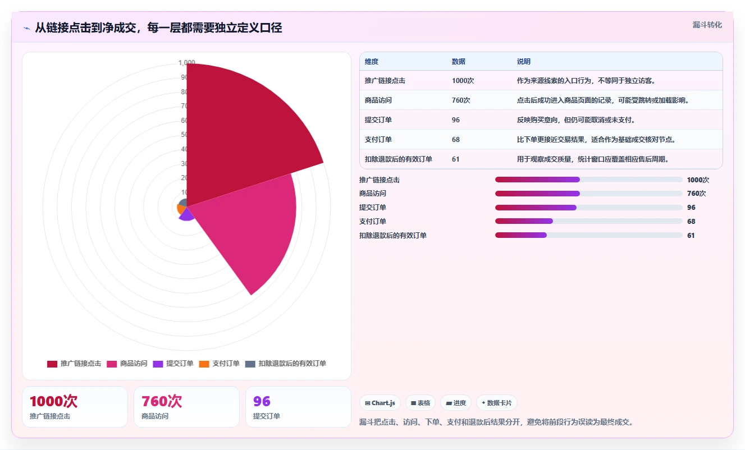Viewport: 745px width, 450px height.
Task: Click the description '反映购买意向，但仍可能取消或未支付。'
Action: pos(576,120)
